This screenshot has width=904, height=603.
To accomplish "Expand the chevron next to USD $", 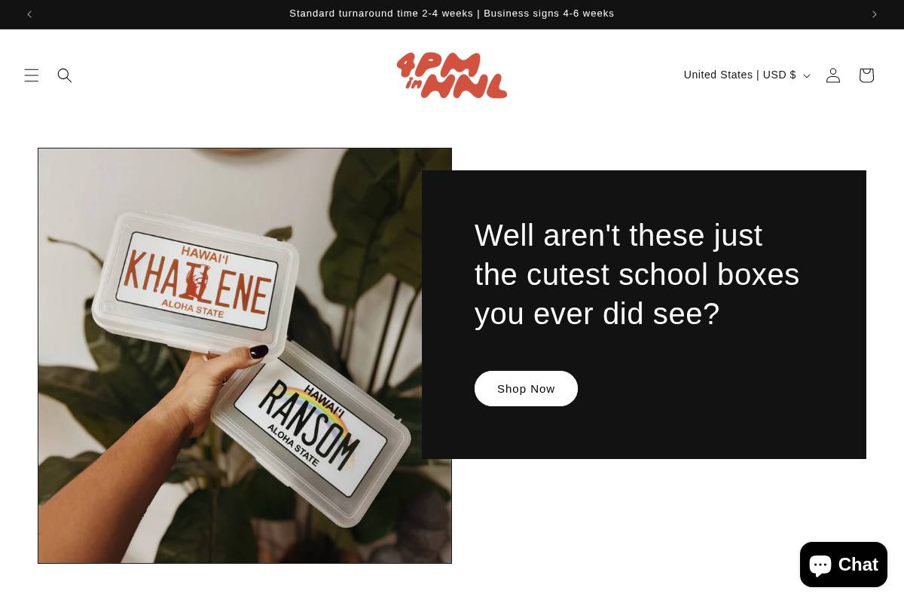I will [x=807, y=75].
